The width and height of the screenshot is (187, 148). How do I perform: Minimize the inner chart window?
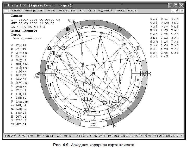pos(173,11)
